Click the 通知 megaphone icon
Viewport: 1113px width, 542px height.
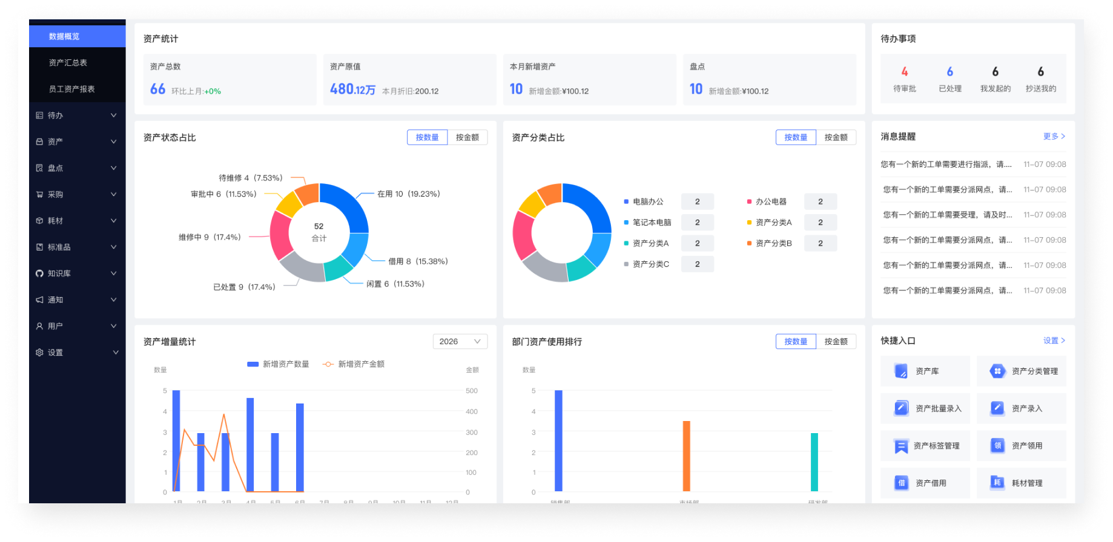coord(39,299)
